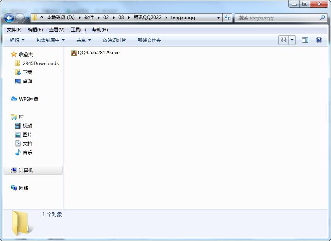Expand arrow after 腾讯QQ2022 breadcrumb
This screenshot has height=241, width=331.
click(166, 17)
